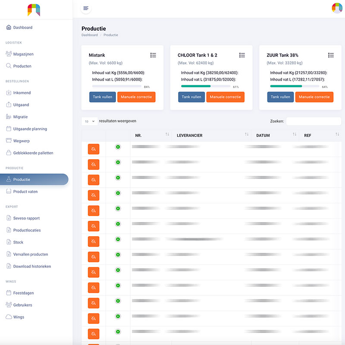
Task: Click Manuele correctie for ZUUR Tank 38%
Action: (x=314, y=97)
